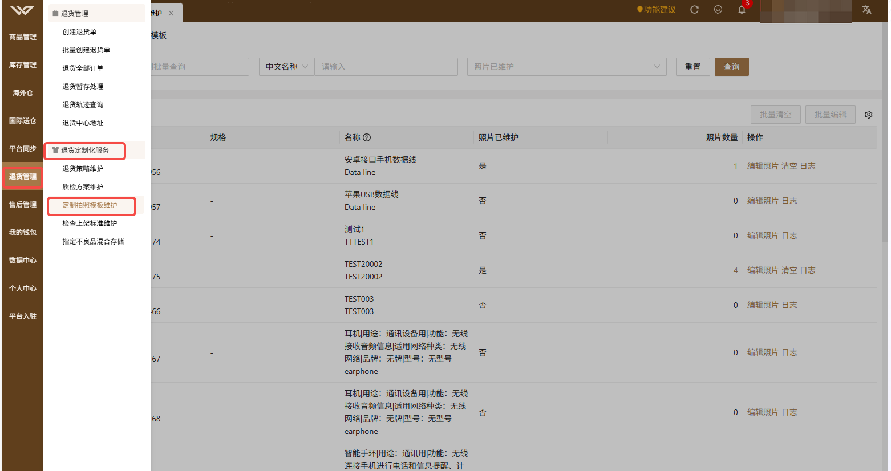
Task: Click the notification bell icon
Action: pos(742,10)
